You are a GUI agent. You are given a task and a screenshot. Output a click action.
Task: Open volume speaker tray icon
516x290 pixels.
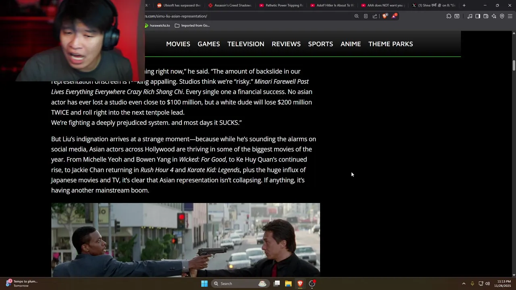point(487,284)
